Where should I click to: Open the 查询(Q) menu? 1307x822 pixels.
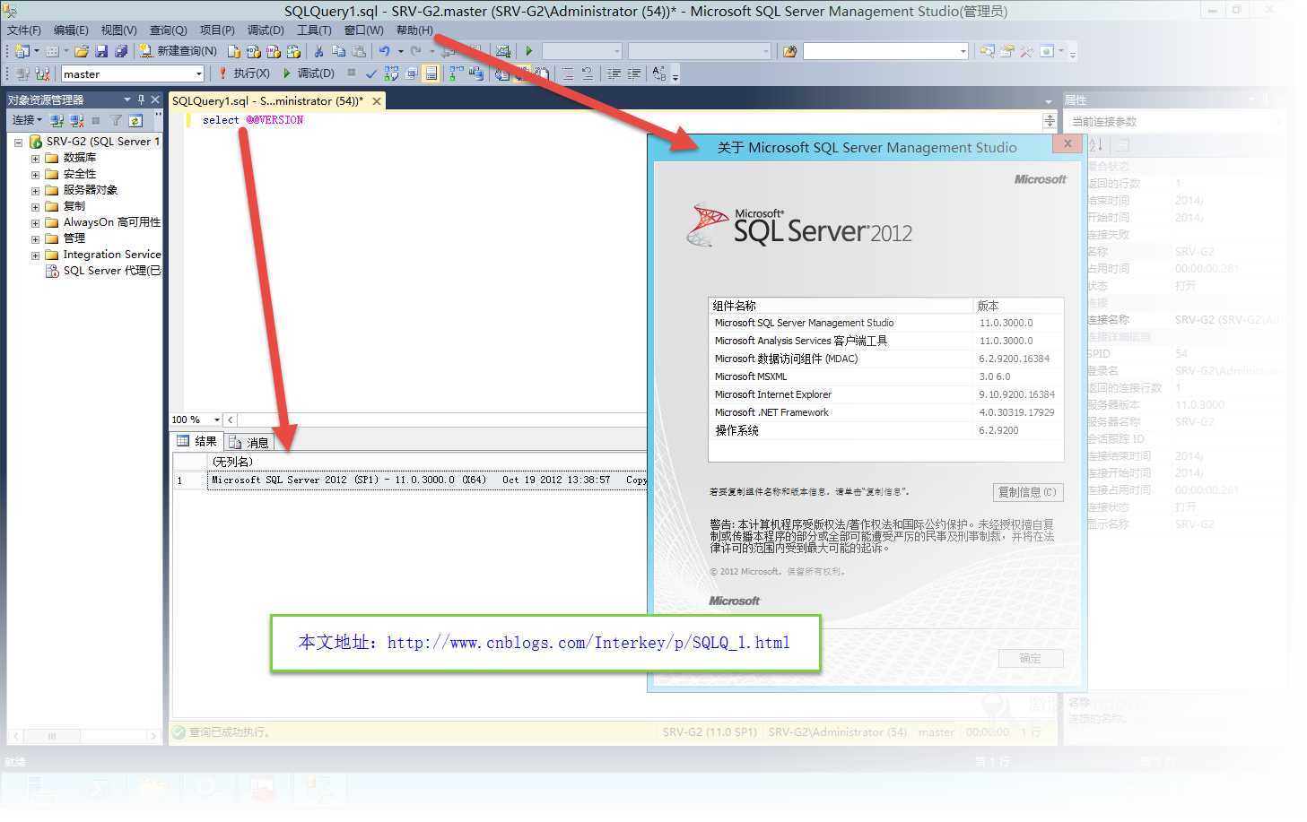[168, 30]
